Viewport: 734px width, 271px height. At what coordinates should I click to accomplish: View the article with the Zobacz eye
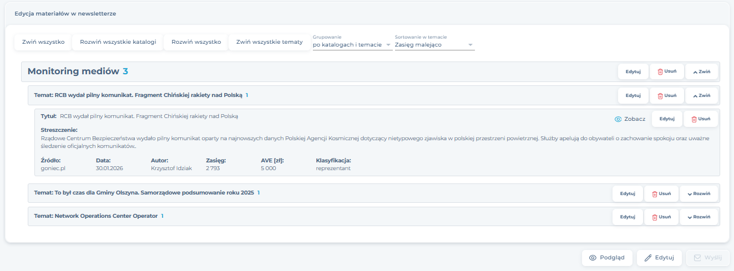coord(630,119)
